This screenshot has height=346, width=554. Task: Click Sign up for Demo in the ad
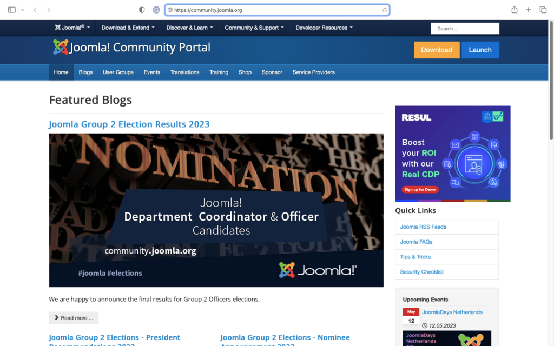pyautogui.click(x=420, y=190)
